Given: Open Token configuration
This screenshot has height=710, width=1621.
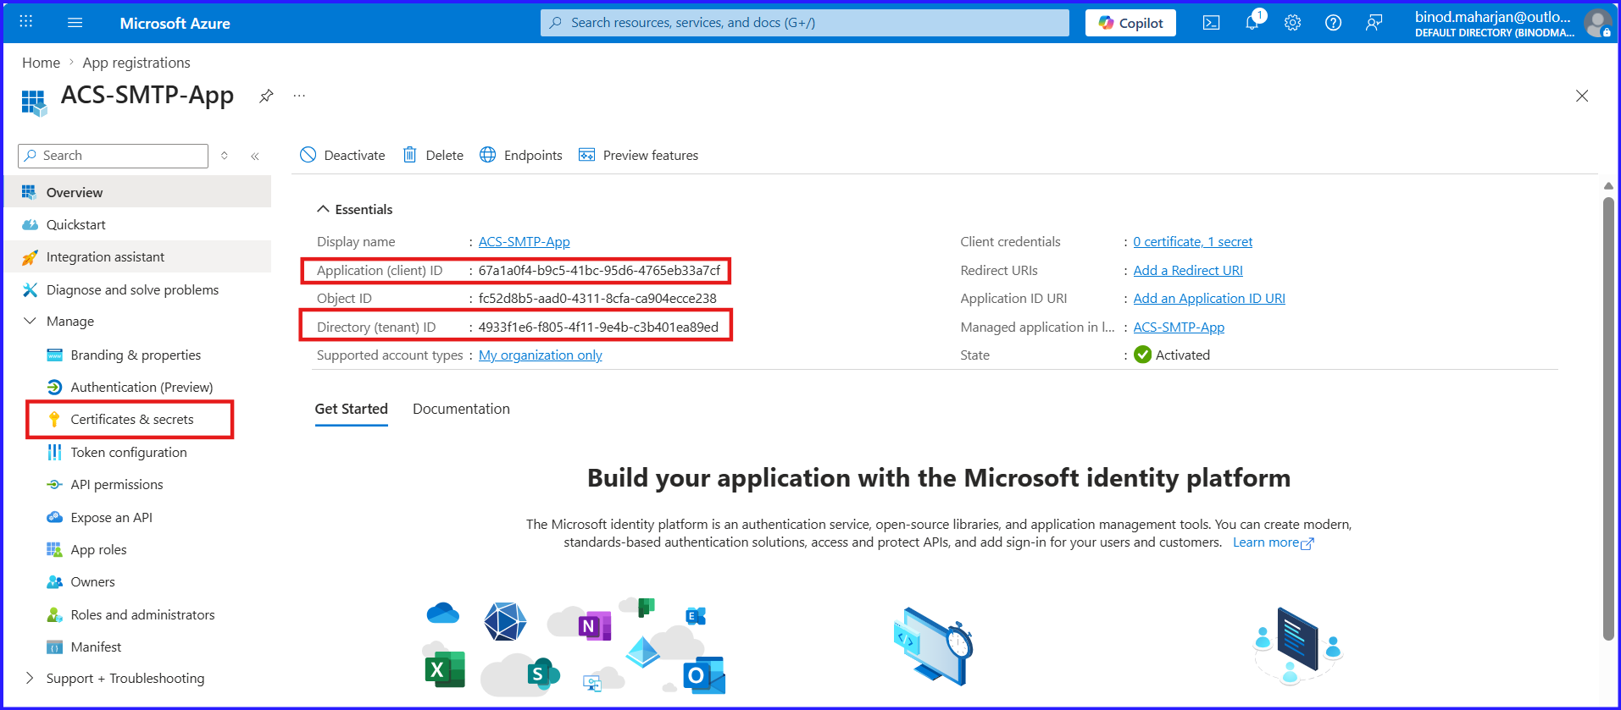Looking at the screenshot, I should point(129,452).
